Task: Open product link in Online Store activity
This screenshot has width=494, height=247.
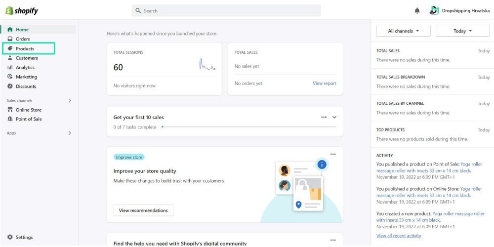Action: click(x=429, y=192)
